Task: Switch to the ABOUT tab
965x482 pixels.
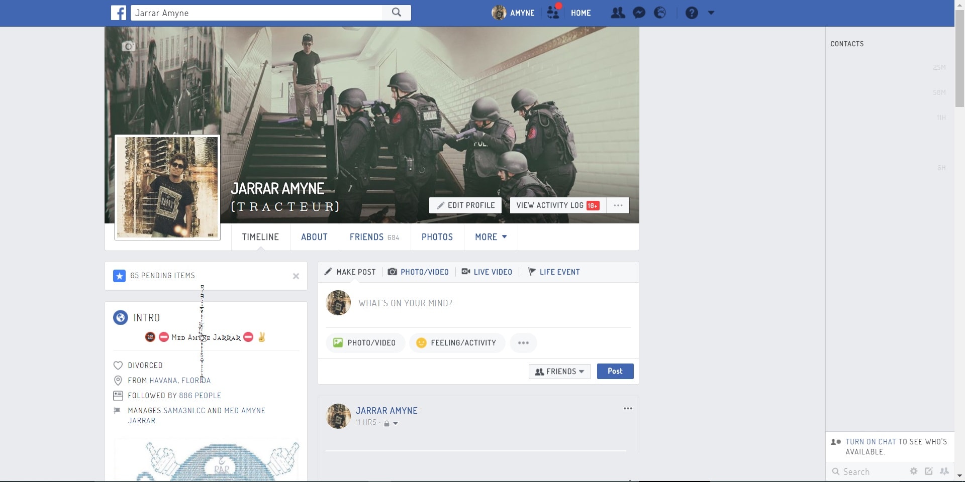Action: coord(314,237)
